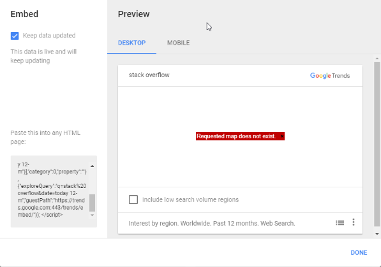Click the Google Trends logo
This screenshot has width=381, height=267.
(330, 76)
